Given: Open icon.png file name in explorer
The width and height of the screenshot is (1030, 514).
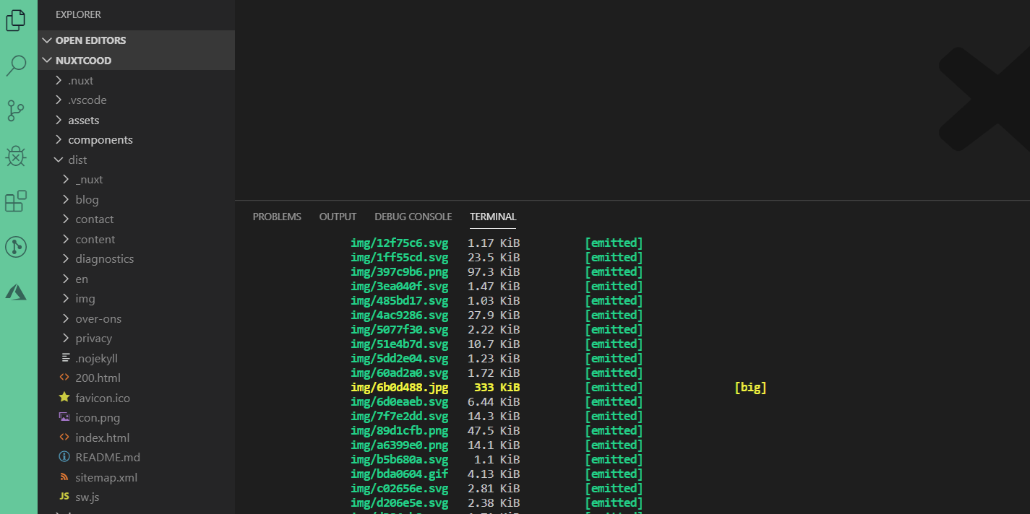Looking at the screenshot, I should point(98,417).
